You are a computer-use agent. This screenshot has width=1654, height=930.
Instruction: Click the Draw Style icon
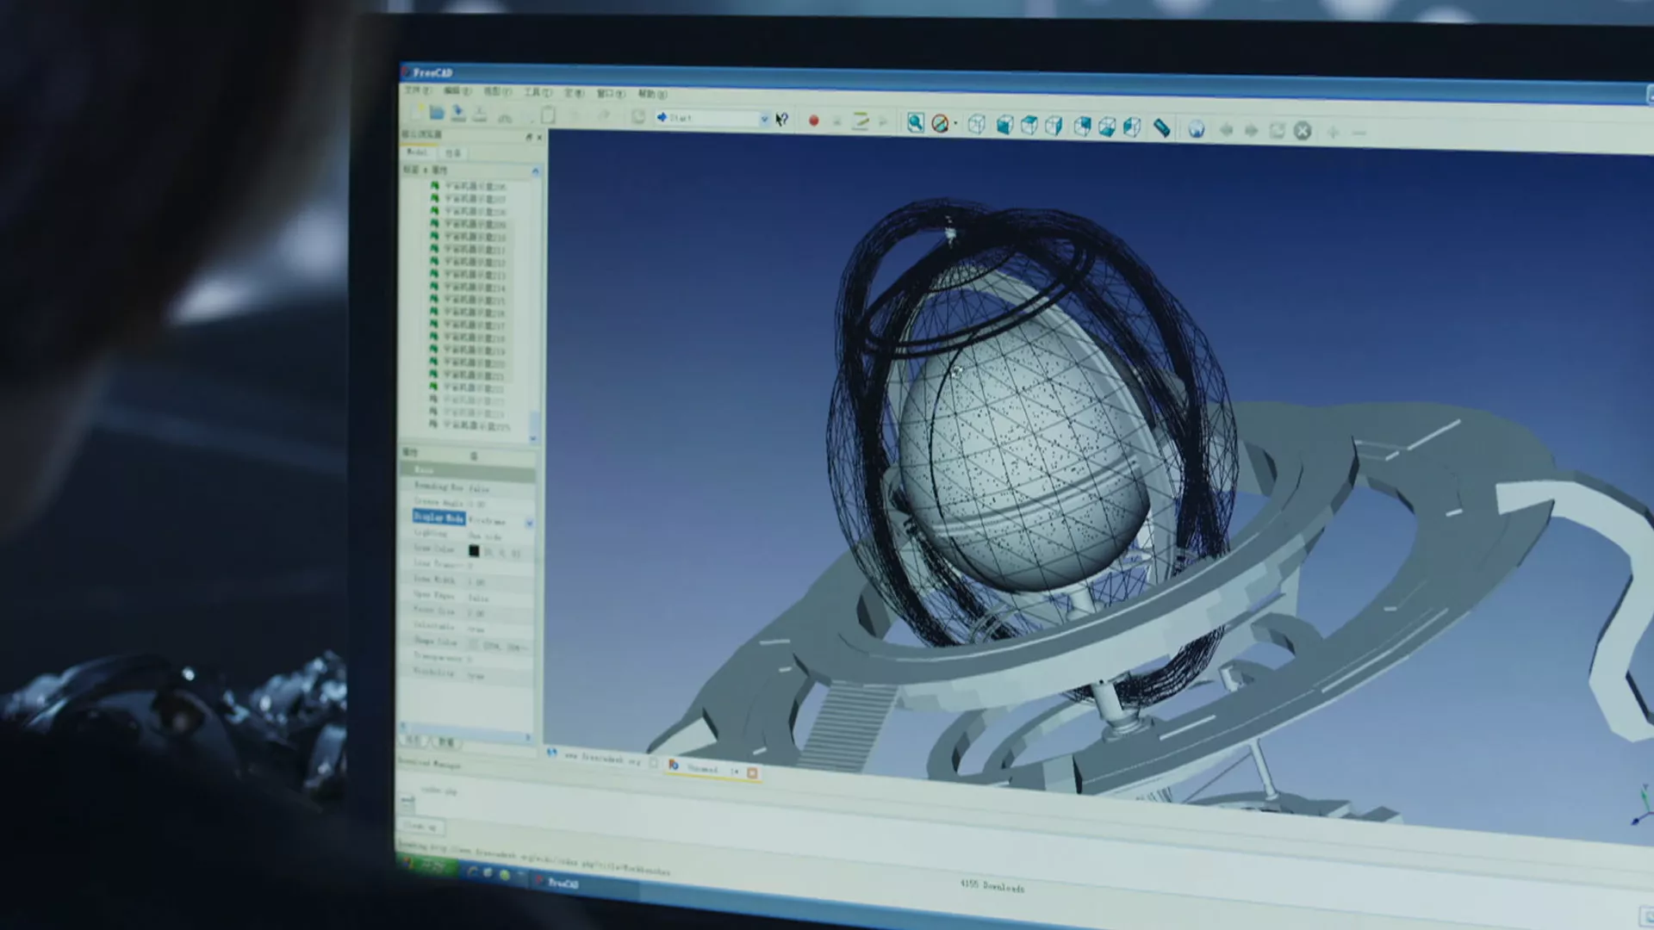(940, 124)
